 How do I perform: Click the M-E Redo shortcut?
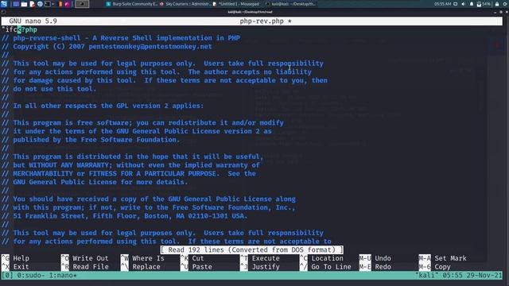pos(375,267)
